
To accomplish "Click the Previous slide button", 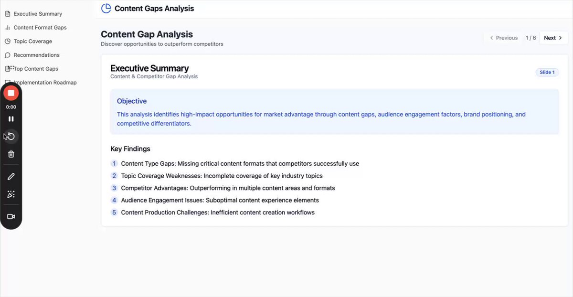I will coord(503,38).
